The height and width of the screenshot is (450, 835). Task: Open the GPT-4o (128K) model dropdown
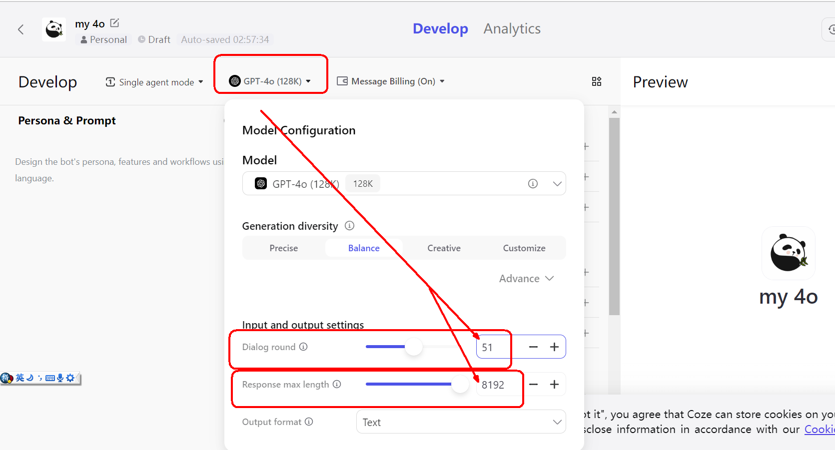pos(270,81)
